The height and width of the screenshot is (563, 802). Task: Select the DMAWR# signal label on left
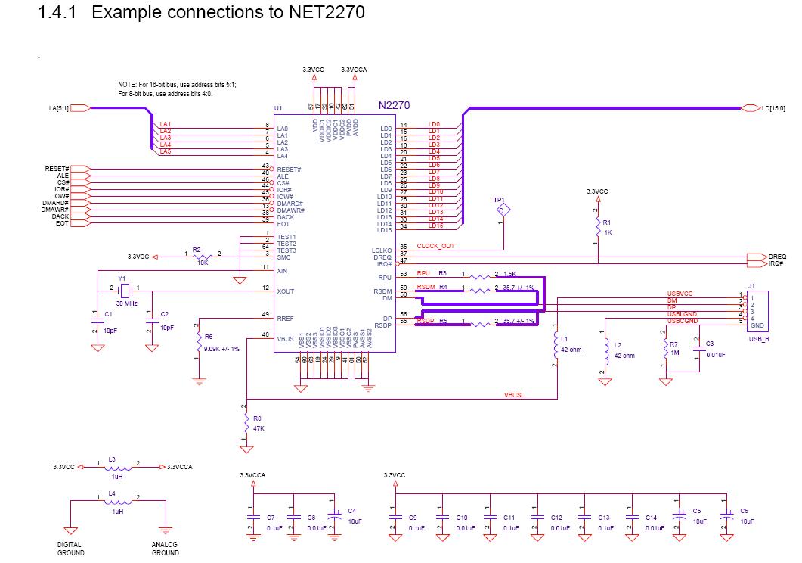[54, 210]
